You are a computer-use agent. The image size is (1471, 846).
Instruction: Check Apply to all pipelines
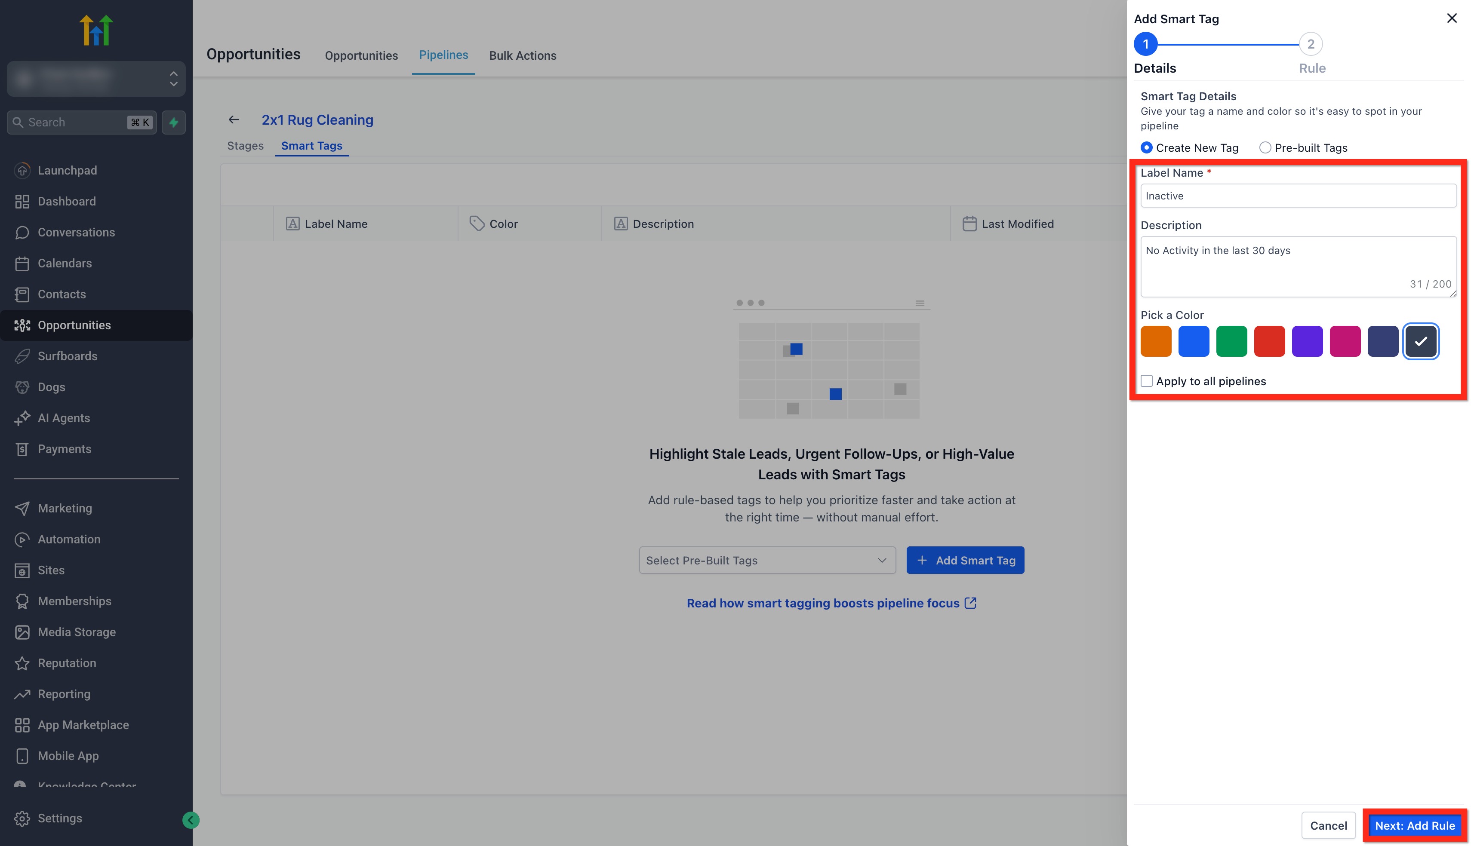coord(1146,381)
